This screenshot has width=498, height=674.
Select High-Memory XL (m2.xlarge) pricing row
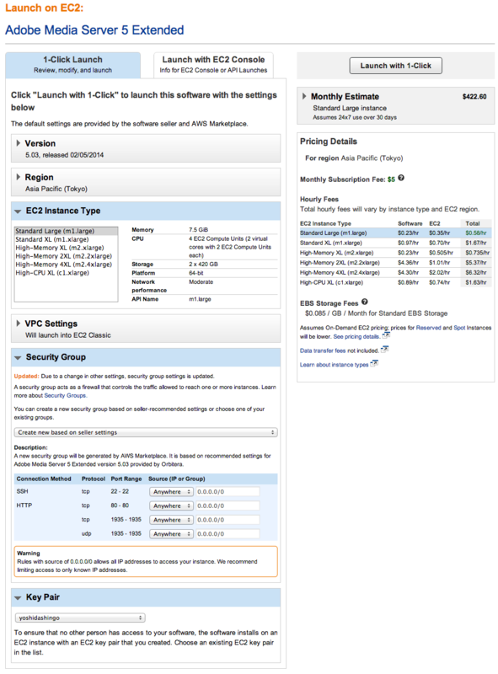pos(395,253)
